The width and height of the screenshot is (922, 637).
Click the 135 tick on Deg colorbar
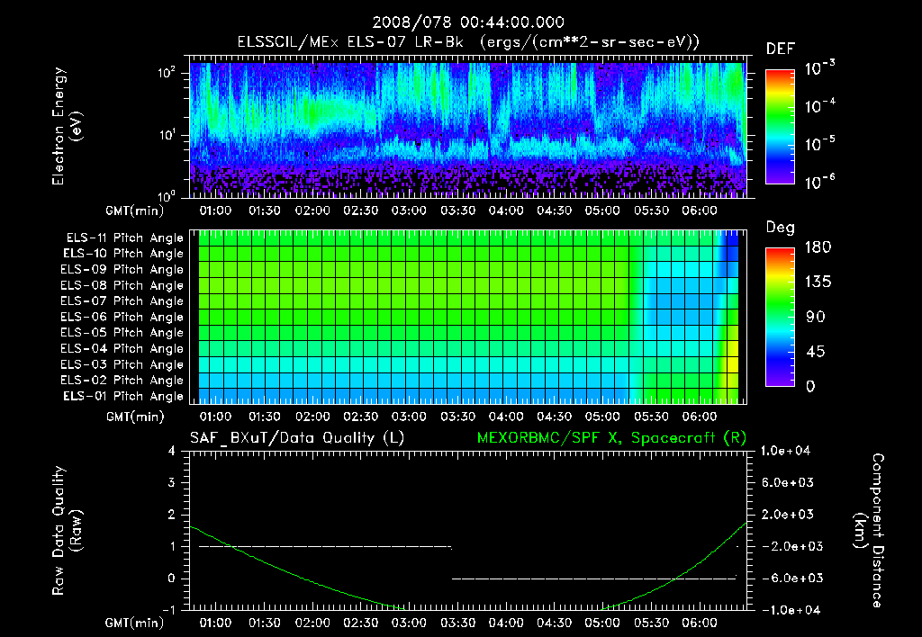point(818,283)
